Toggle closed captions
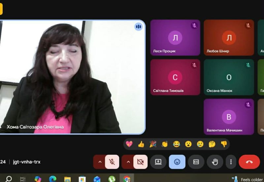Image resolution: width=264 pixels, height=182 pixels. (196, 162)
